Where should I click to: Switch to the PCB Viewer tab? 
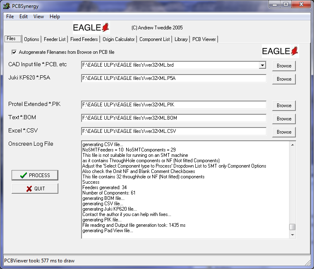[204, 39]
